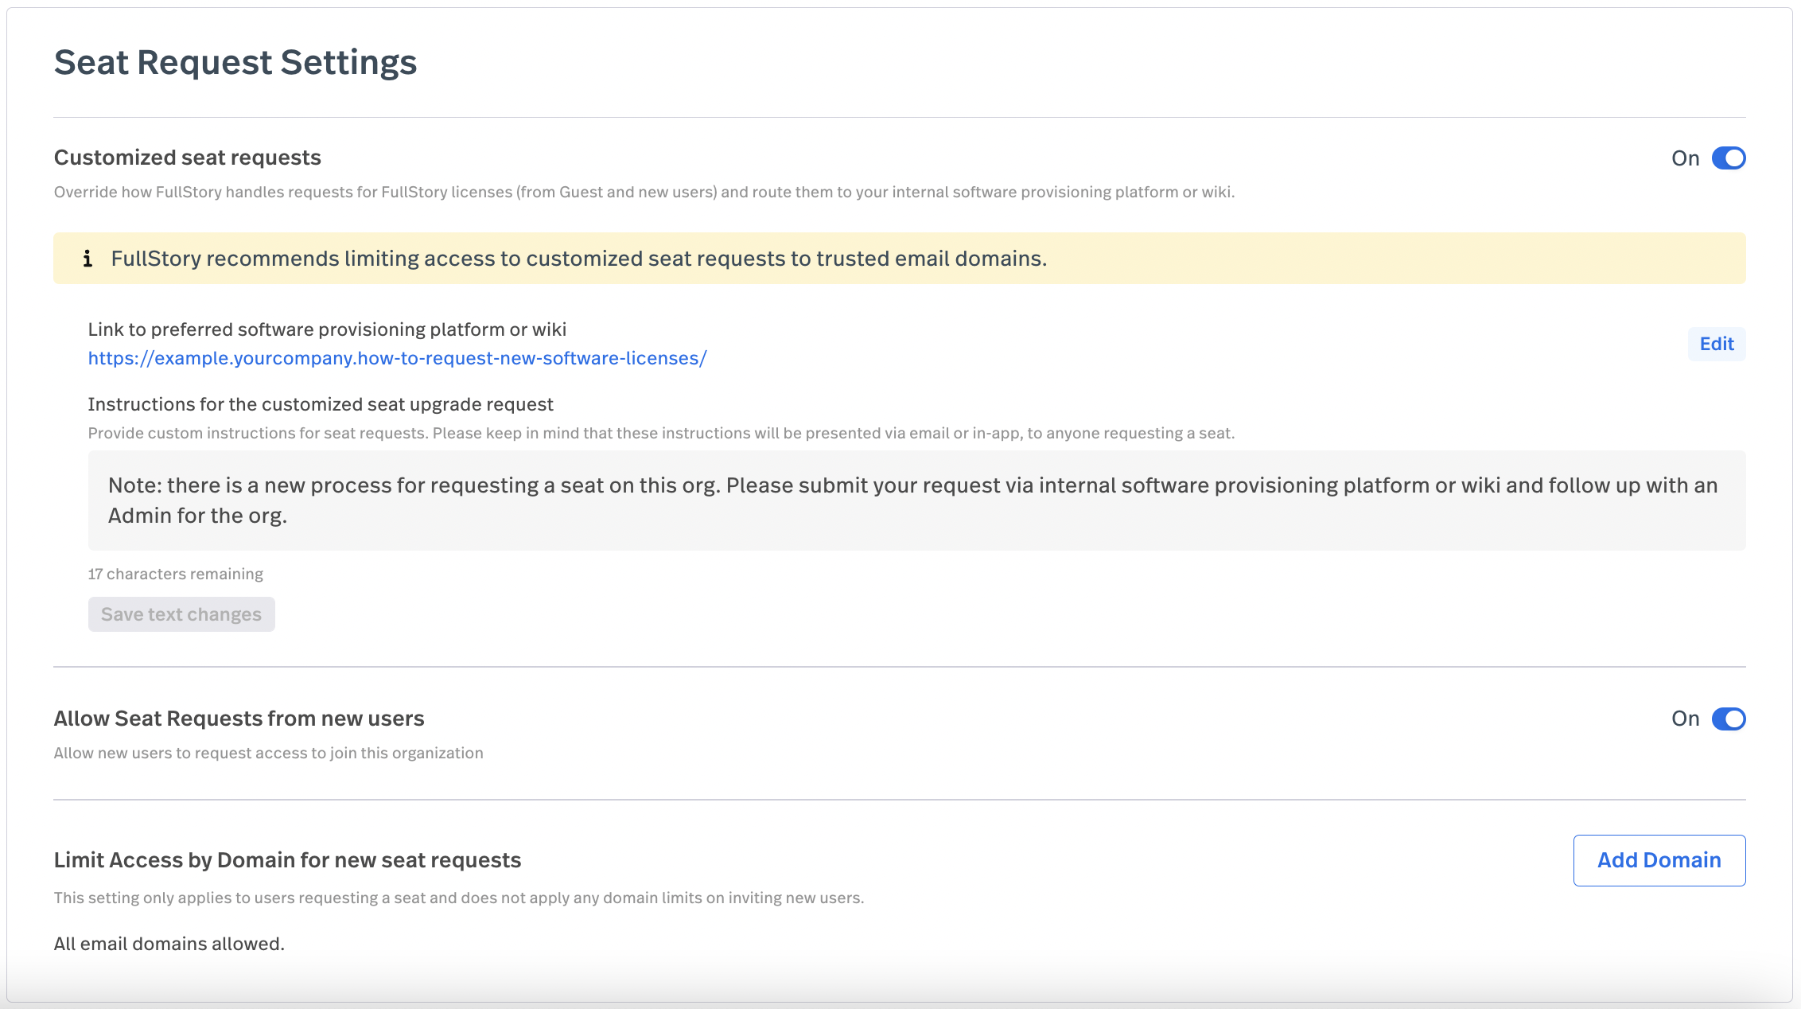Click the Add Domain button
The width and height of the screenshot is (1801, 1009).
pos(1659,860)
